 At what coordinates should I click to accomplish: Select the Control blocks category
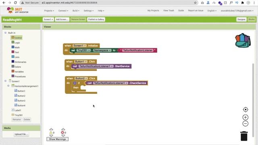17,37
